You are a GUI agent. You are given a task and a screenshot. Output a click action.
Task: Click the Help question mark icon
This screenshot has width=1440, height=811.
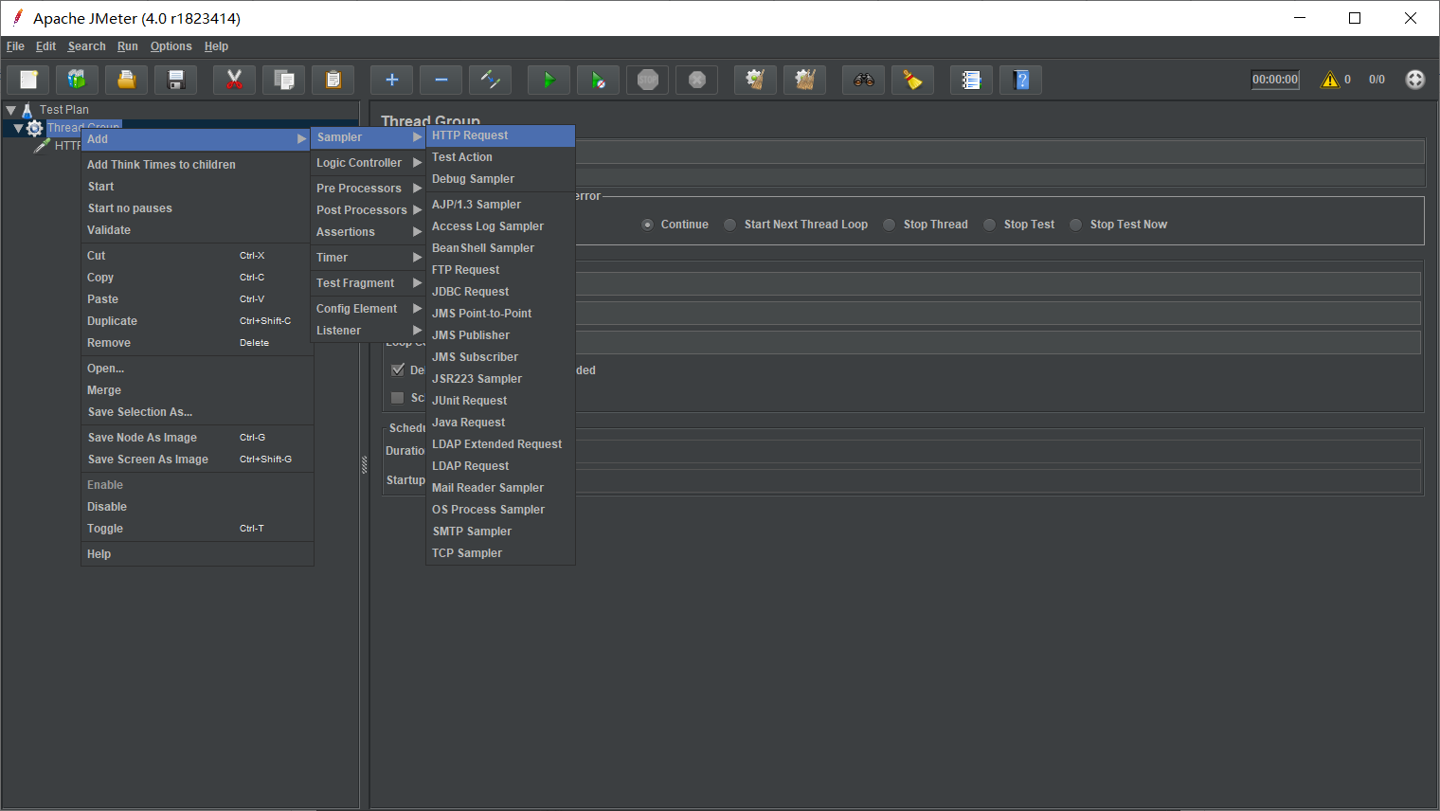[x=1020, y=81]
